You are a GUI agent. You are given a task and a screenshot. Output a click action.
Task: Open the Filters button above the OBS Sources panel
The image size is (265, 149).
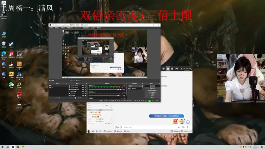coord(78,80)
